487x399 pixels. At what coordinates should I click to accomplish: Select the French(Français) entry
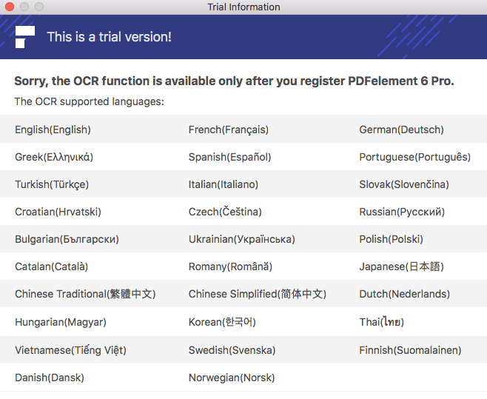(229, 130)
